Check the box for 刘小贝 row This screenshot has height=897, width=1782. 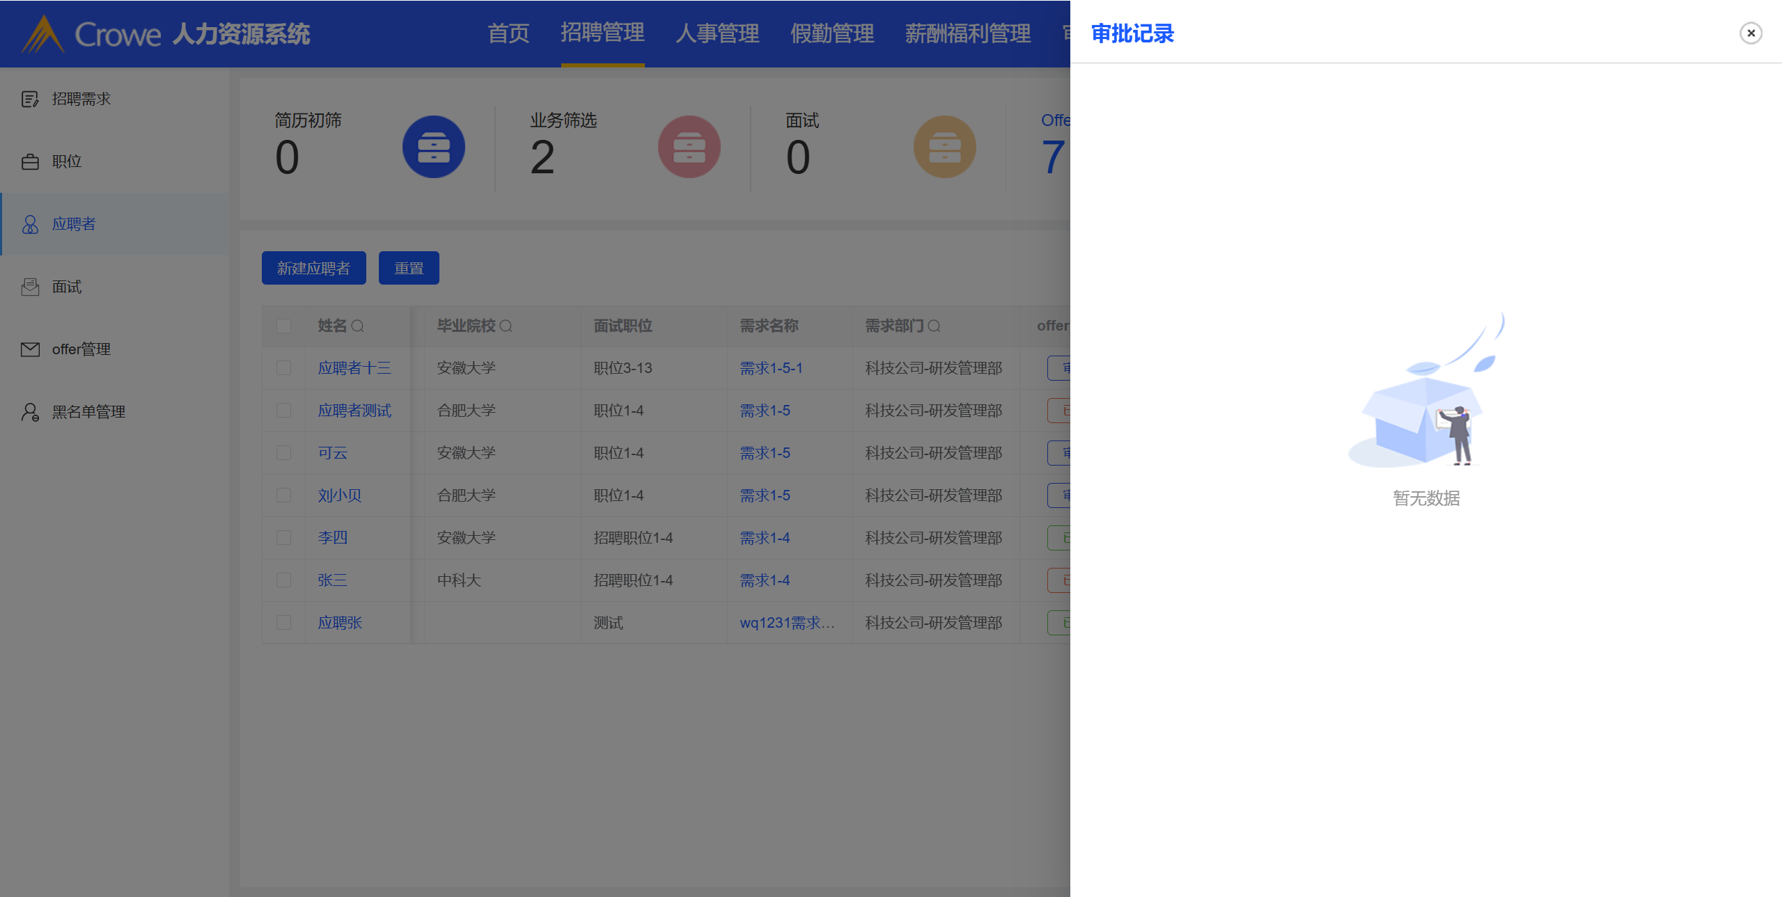(283, 495)
